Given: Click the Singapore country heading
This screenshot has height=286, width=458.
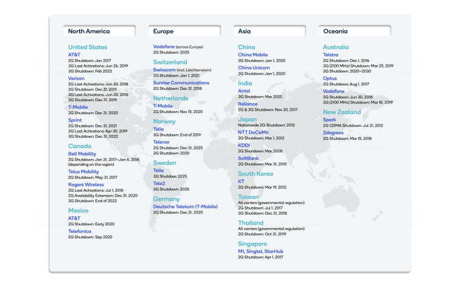Looking at the screenshot, I should [x=253, y=244].
